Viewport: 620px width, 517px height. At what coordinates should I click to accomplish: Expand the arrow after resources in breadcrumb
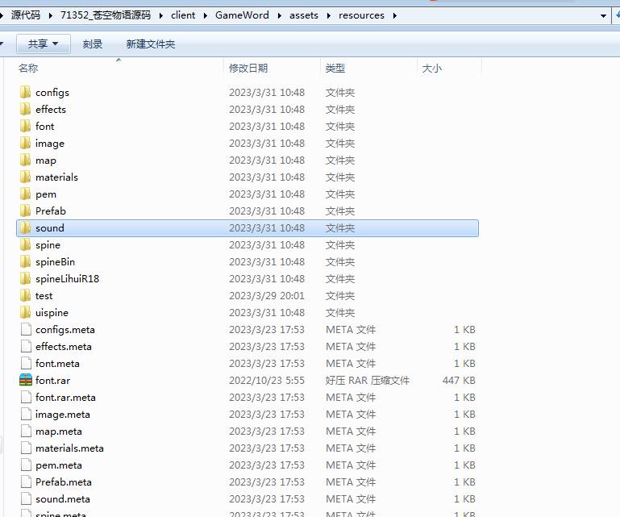(x=395, y=15)
